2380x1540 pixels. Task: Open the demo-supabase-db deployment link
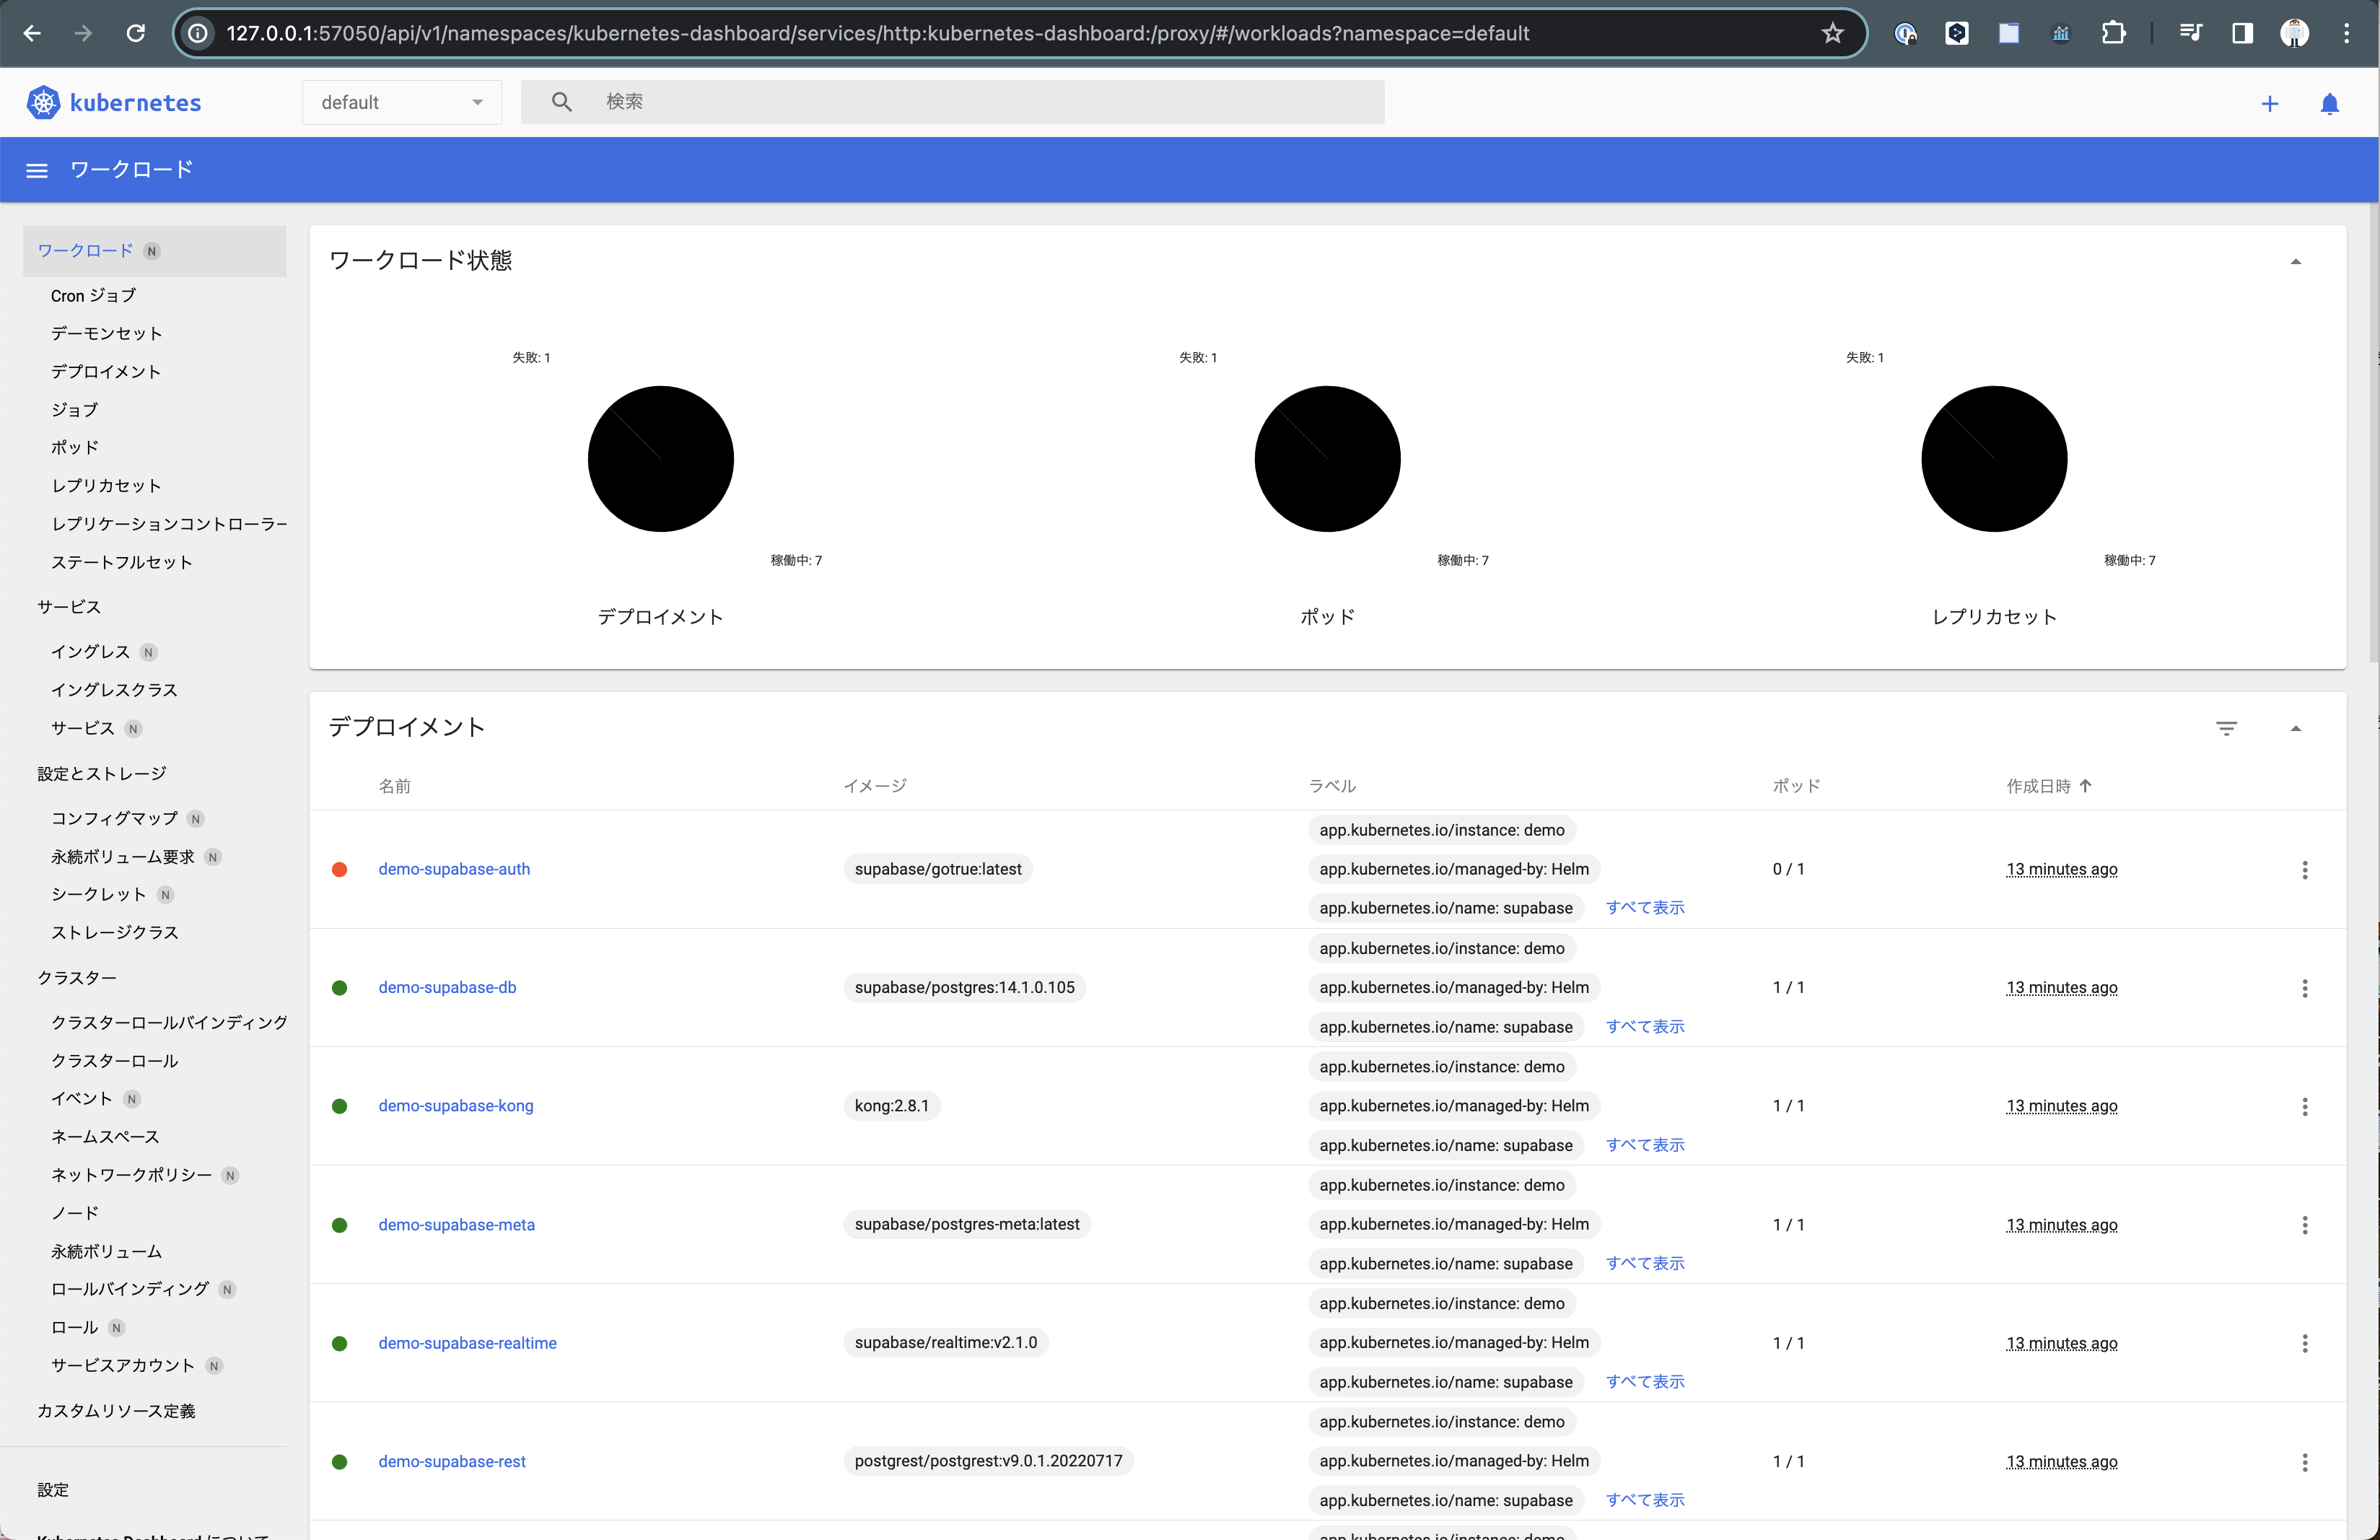tap(447, 987)
